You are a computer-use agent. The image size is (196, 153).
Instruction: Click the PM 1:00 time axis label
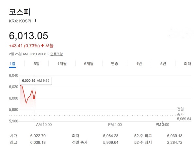(115, 125)
